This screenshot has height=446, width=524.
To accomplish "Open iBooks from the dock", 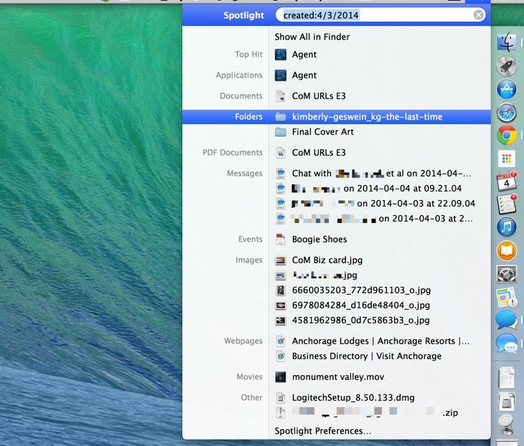I will pos(507,250).
